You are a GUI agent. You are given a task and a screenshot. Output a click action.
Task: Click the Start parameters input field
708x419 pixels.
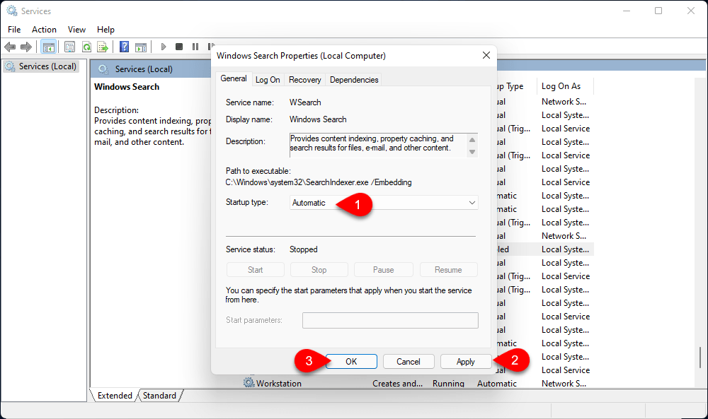click(x=390, y=320)
